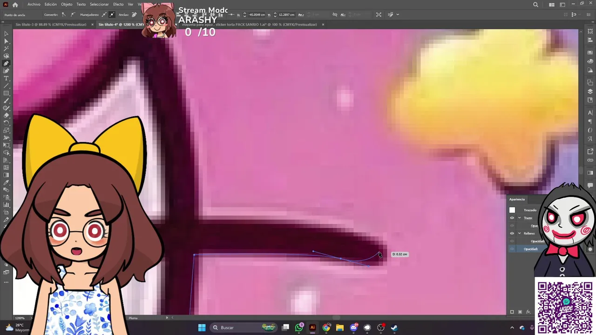Open the Character panel icon
Screen dimensions: 596x335
pyautogui.click(x=590, y=113)
